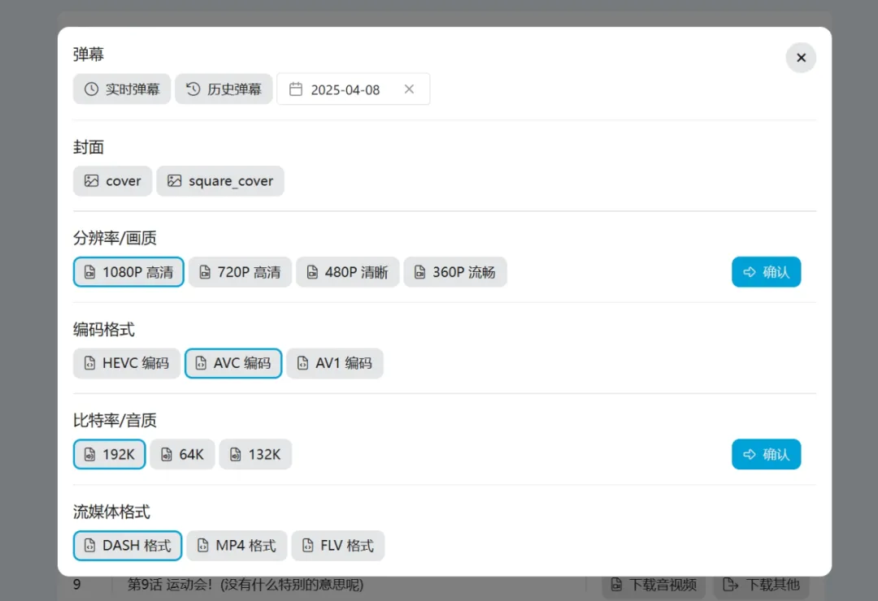
Task: Select 480P 清晰 resolution
Action: coord(347,272)
